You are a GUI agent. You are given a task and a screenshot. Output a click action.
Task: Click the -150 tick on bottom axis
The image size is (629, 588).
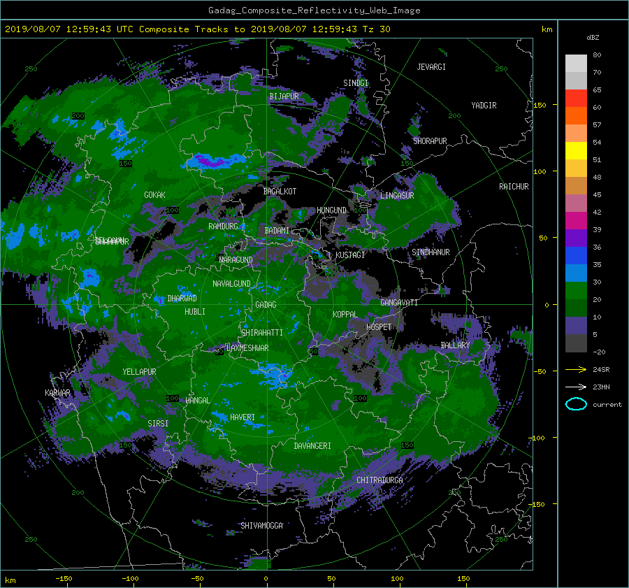(64, 579)
